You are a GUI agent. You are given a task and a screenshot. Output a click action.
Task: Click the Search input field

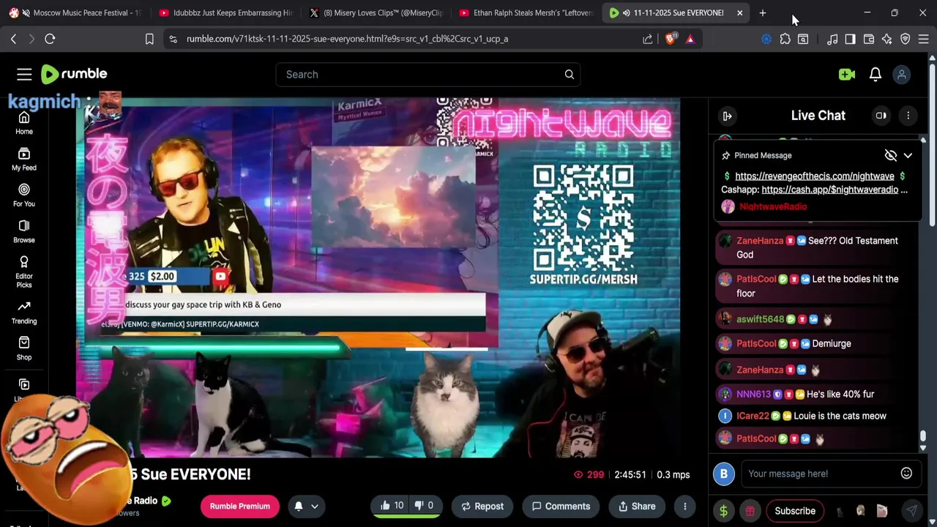click(x=421, y=74)
